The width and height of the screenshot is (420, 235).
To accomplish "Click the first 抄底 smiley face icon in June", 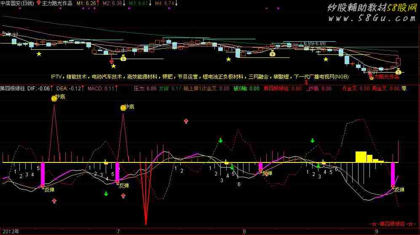I will (x=54, y=98).
